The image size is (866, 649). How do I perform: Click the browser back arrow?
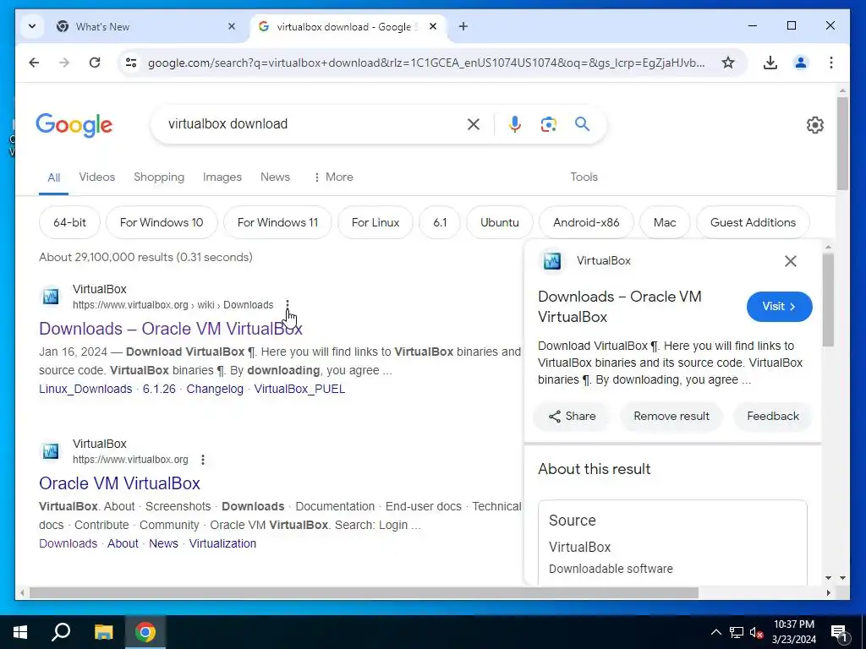(34, 63)
